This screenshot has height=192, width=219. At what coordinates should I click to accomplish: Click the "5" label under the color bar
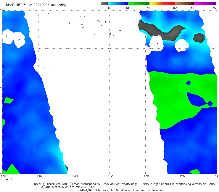109,8
